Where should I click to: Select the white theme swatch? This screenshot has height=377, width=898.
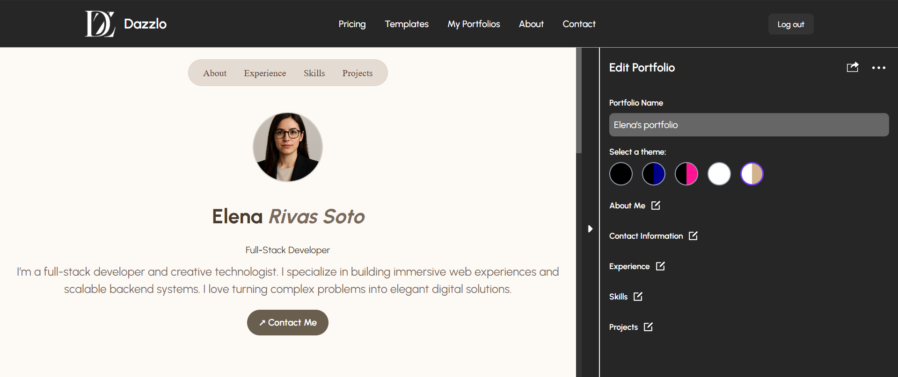click(x=719, y=174)
